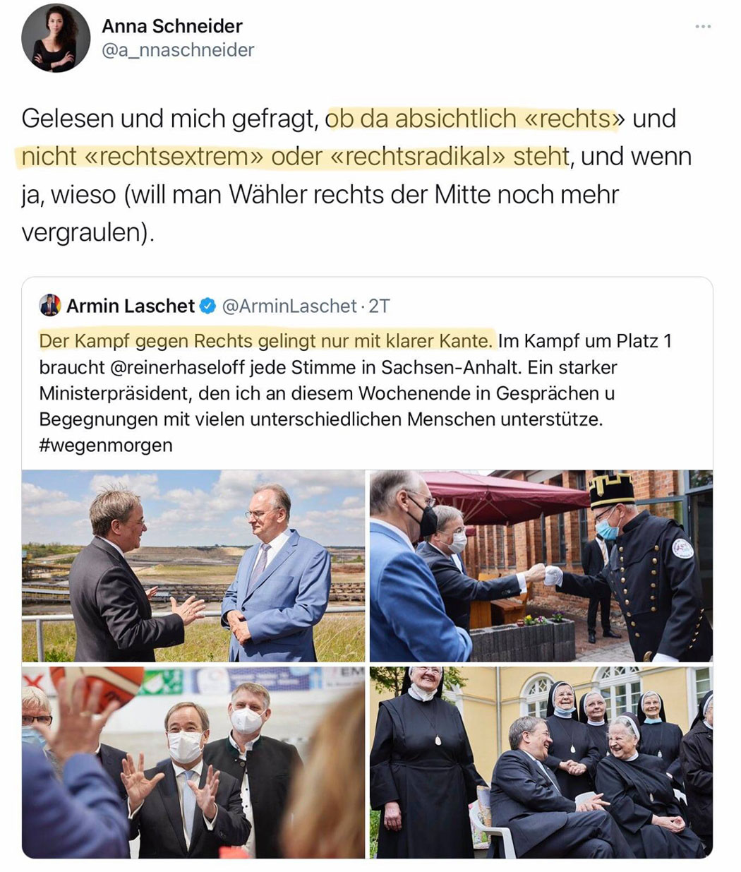Open the #wegenmorgen hashtag
The width and height of the screenshot is (741, 872).
[x=106, y=446]
